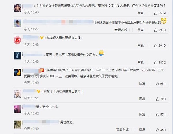Reply to the comment posted at 10:49
The width and height of the screenshot is (173, 134).
[142, 84]
